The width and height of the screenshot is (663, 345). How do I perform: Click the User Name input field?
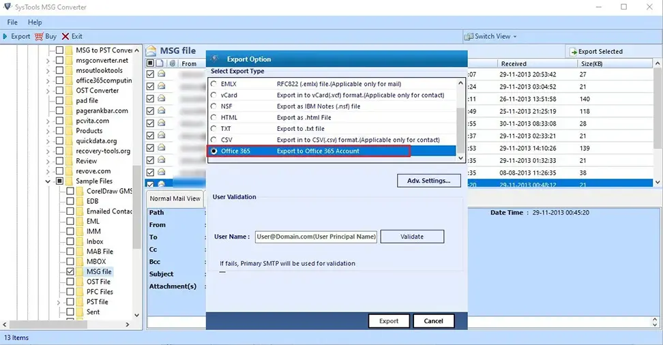pyautogui.click(x=316, y=237)
